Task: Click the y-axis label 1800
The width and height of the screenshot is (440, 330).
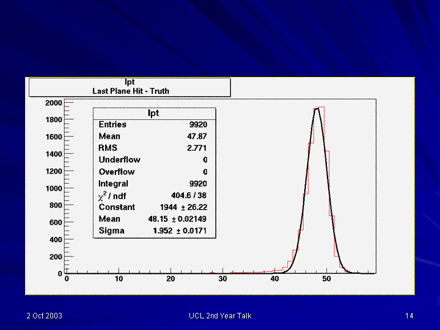Action: coord(54,120)
